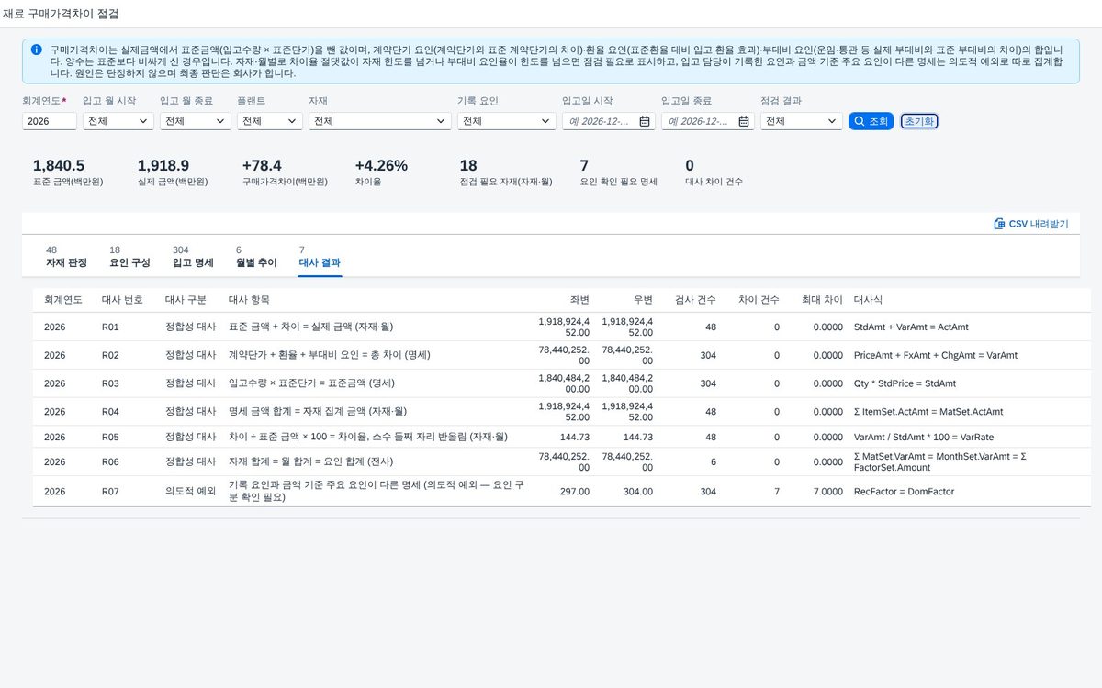The width and height of the screenshot is (1102, 688).
Task: Open the 점검 결과 dropdown
Action: click(802, 121)
